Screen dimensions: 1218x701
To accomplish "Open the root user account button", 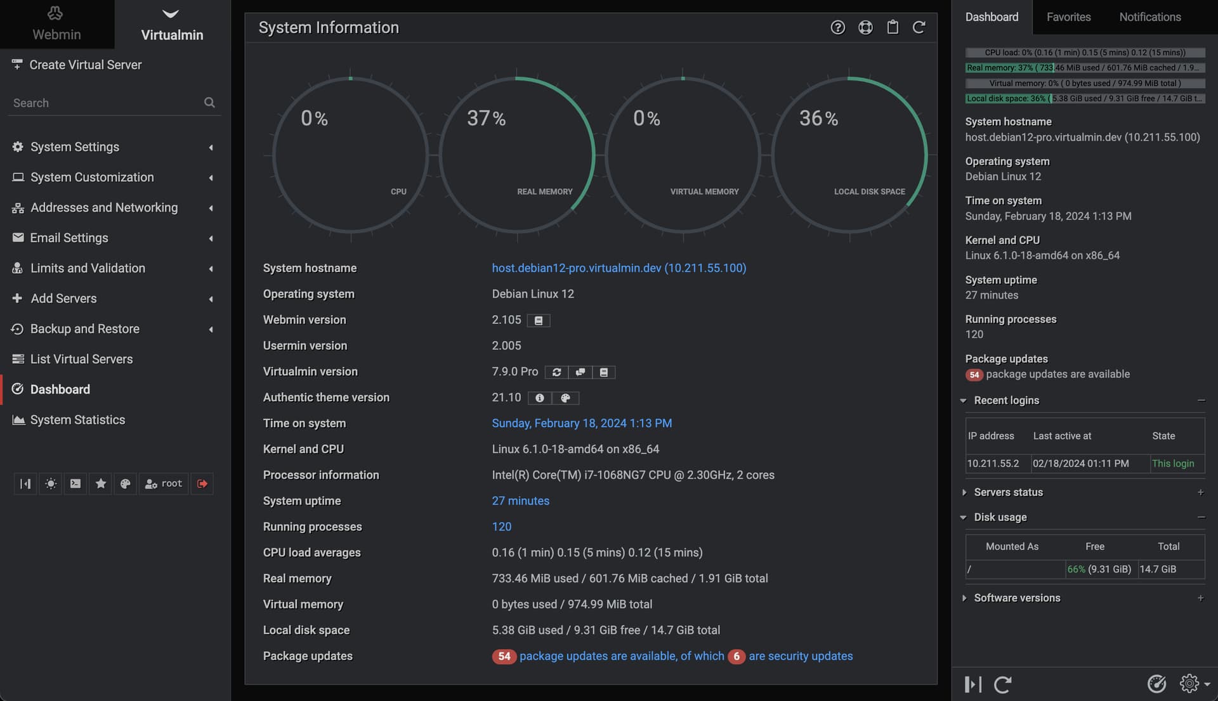I will 164,484.
